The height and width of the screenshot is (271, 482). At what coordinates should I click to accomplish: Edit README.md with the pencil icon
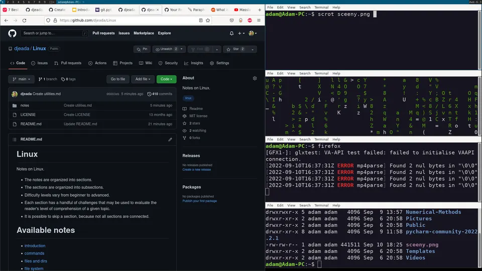pos(170,140)
